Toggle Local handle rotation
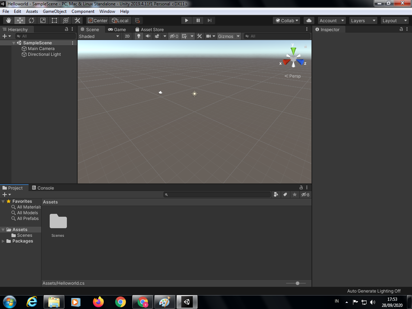 click(120, 20)
